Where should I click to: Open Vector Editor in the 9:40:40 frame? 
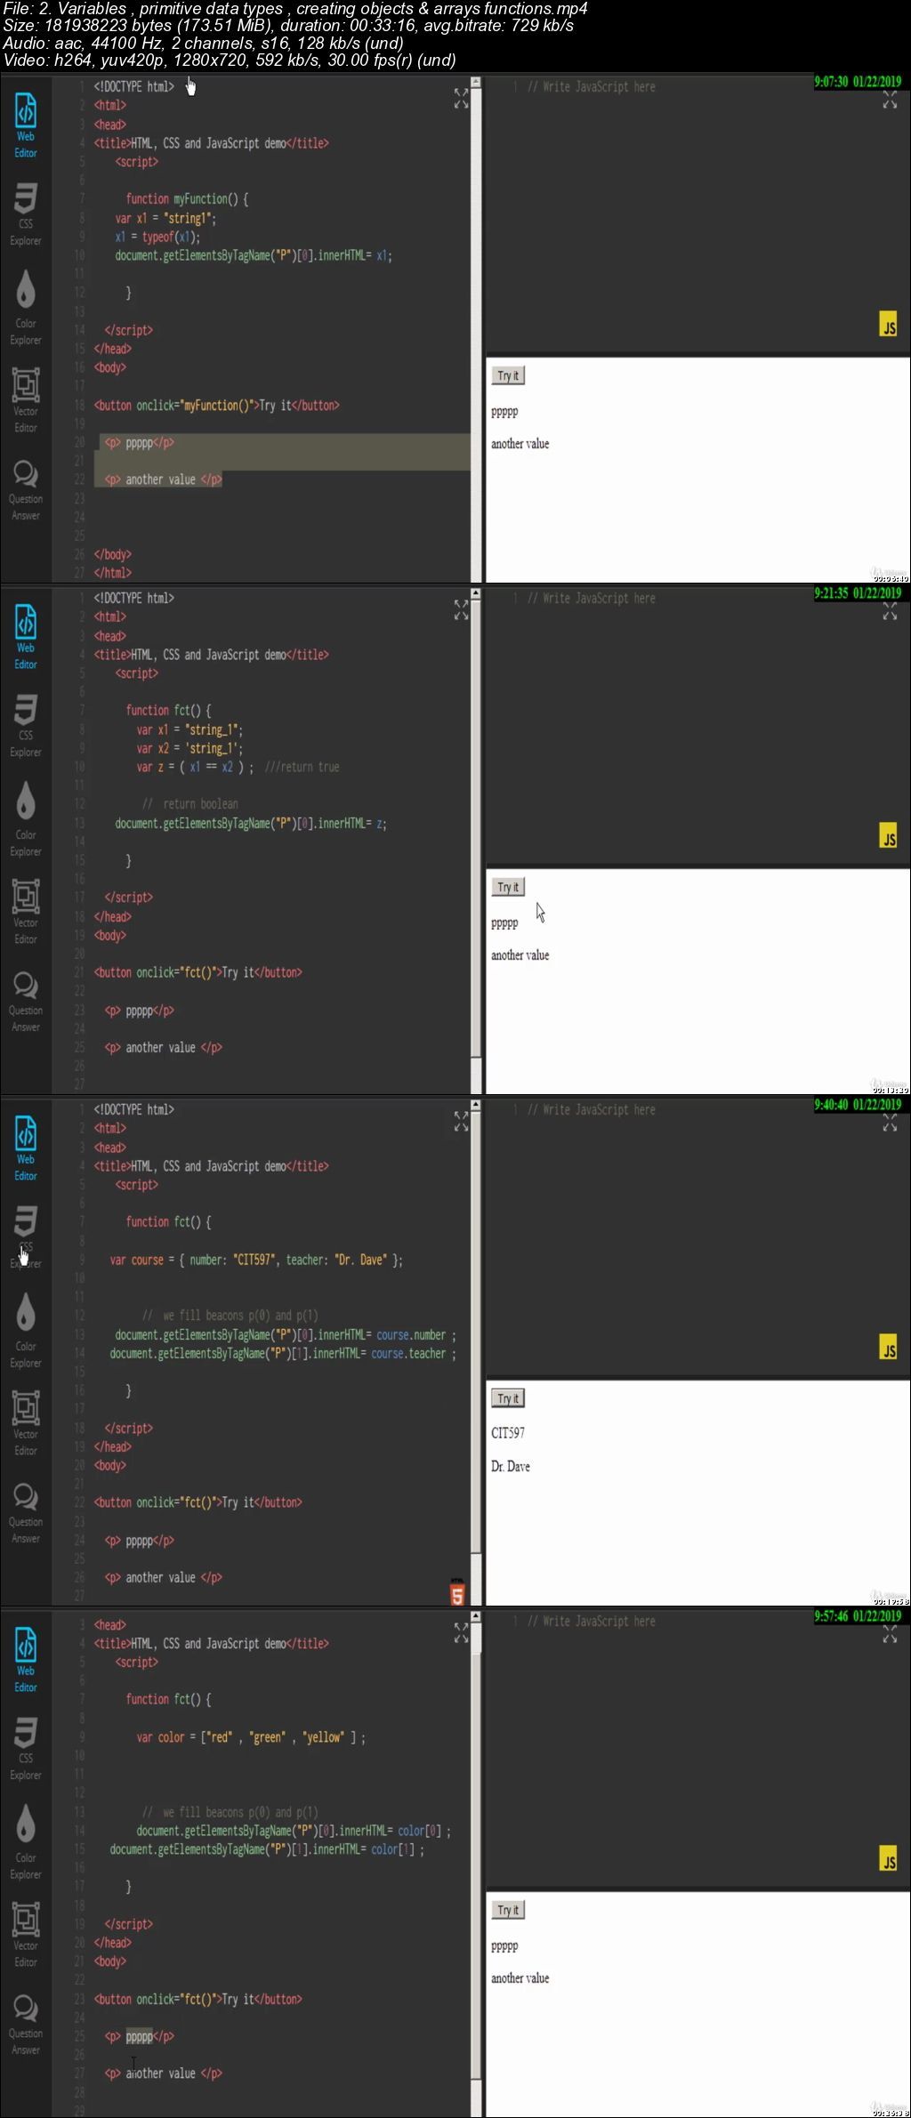[26, 1423]
